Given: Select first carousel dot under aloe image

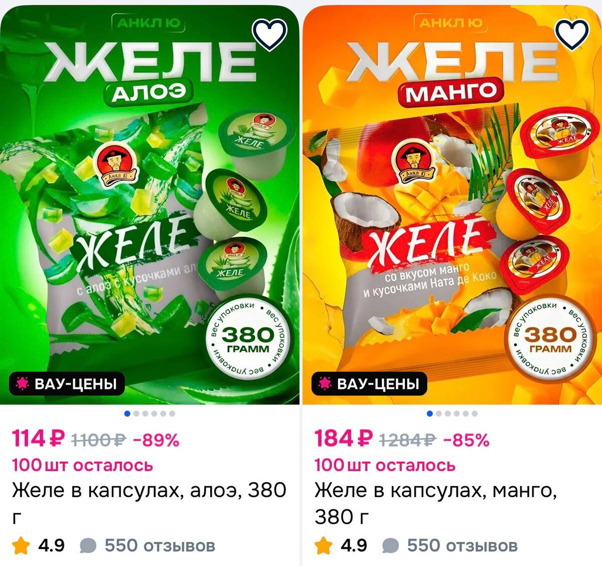Looking at the screenshot, I should 127,413.
